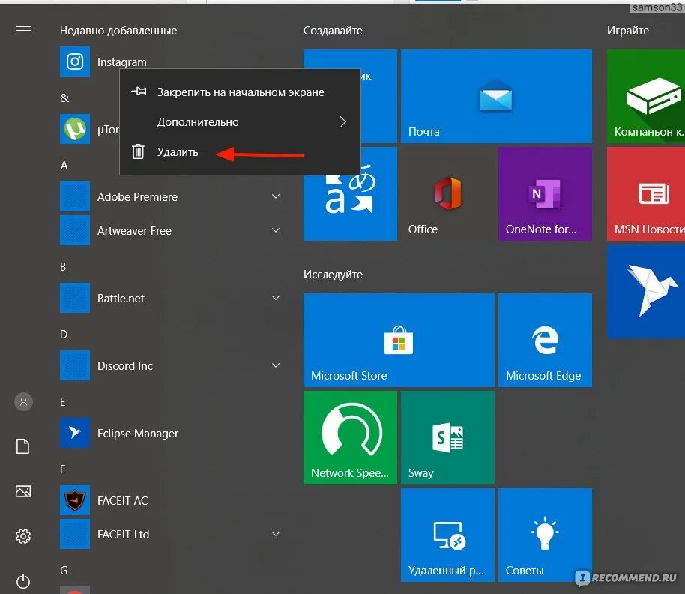The image size is (685, 594).
Task: Click Закрепить на начальном экране
Action: point(240,91)
